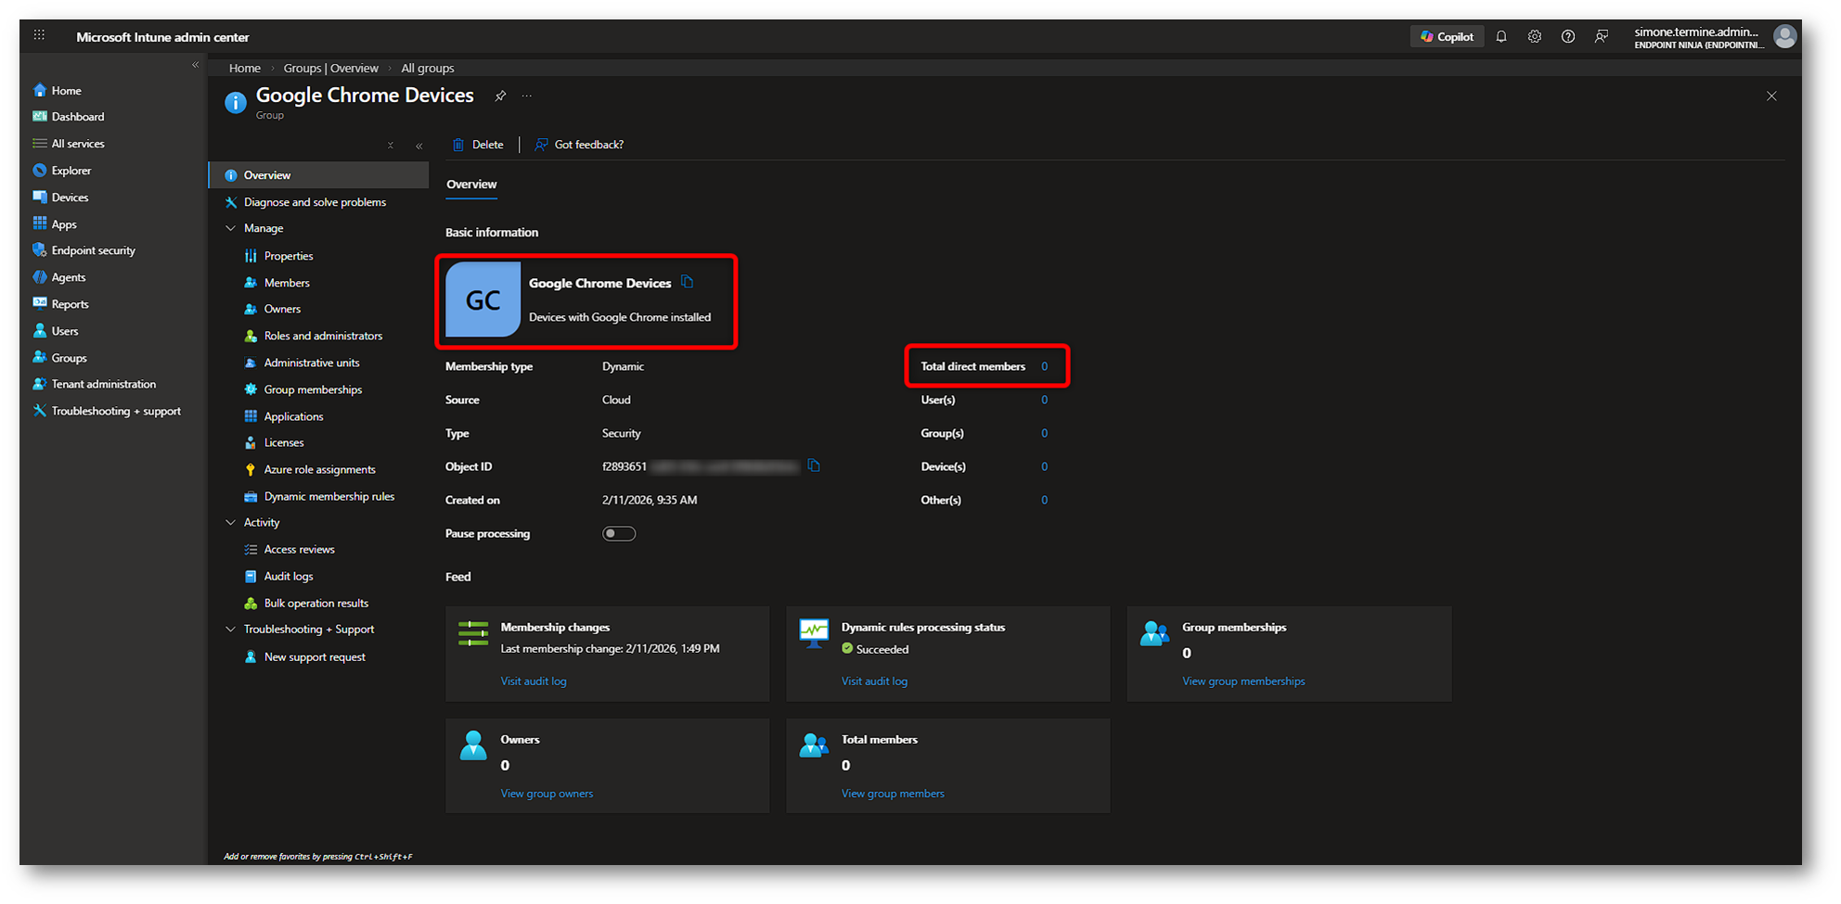
Task: Open Endpoint security in left navigation
Action: click(x=93, y=250)
